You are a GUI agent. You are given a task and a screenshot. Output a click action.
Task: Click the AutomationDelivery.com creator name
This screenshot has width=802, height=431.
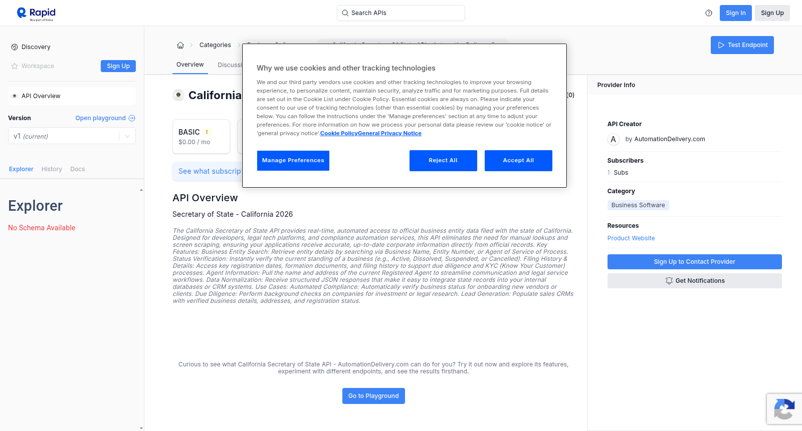click(x=670, y=139)
